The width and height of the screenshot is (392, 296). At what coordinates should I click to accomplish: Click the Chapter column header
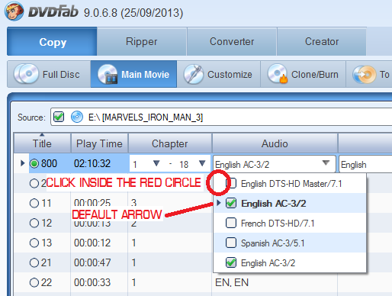pos(170,143)
